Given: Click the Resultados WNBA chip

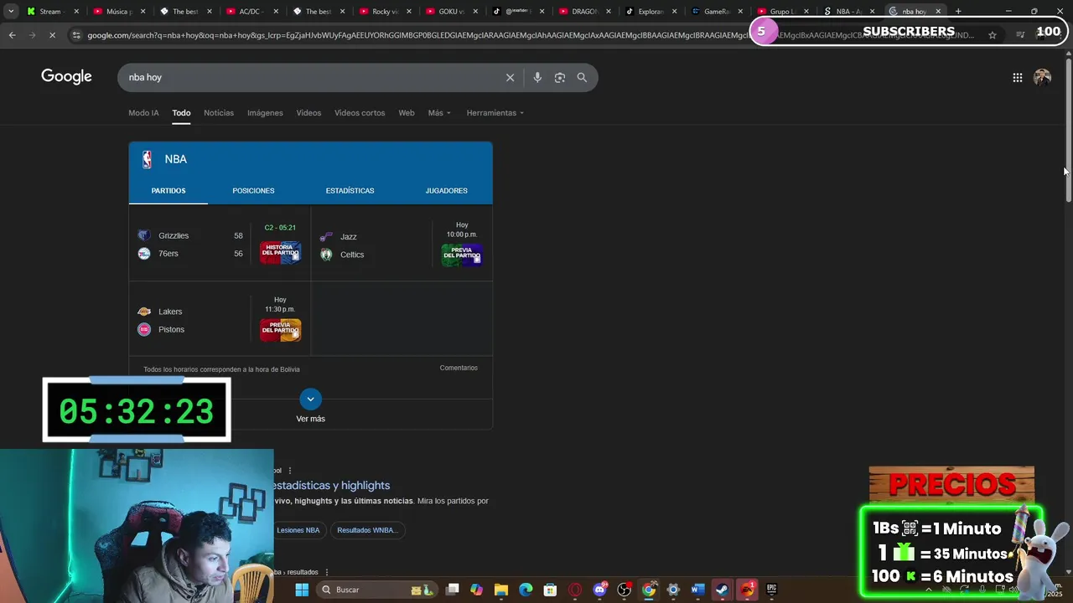Looking at the screenshot, I should click(x=367, y=530).
